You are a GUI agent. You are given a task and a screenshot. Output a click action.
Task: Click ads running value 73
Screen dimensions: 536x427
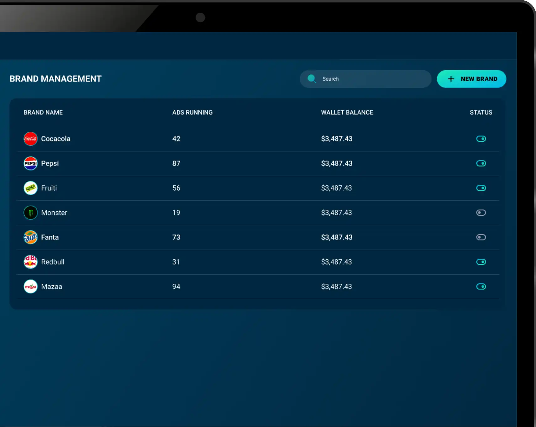(x=176, y=237)
